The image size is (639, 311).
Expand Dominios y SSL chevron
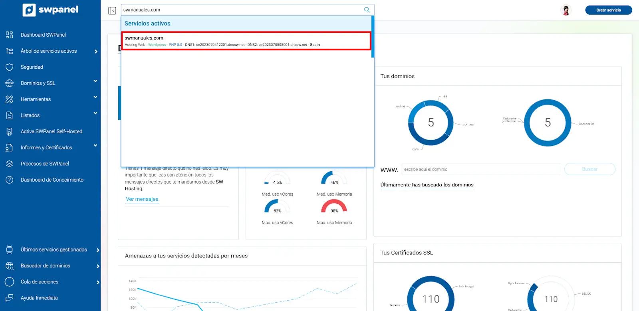(x=95, y=81)
